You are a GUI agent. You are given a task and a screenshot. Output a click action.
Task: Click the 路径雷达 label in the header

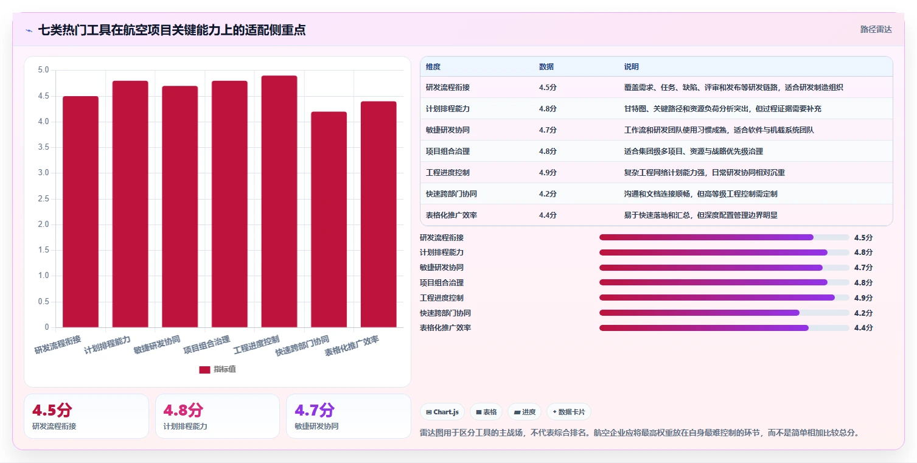tap(876, 29)
